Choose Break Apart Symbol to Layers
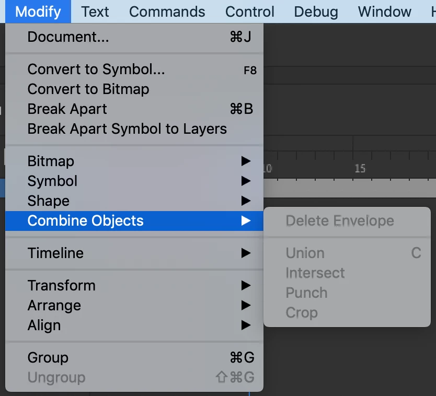 click(127, 129)
